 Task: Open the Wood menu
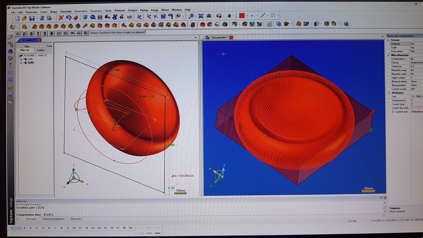click(x=165, y=10)
